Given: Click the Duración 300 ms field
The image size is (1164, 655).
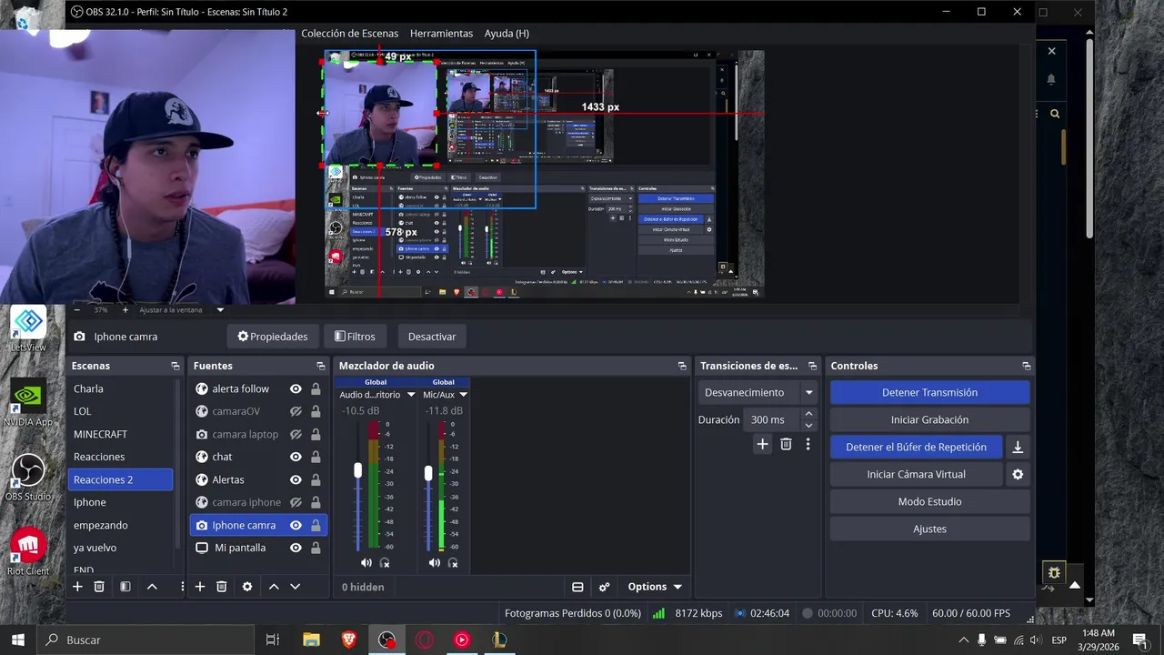Looking at the screenshot, I should pos(770,419).
